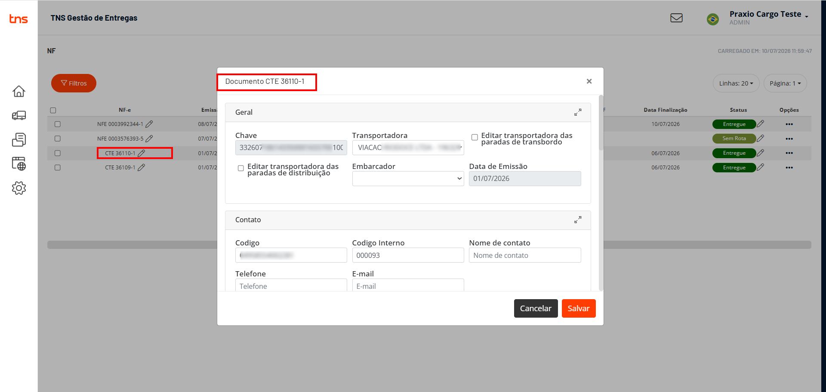Close the Documento CTE 36110-1 dialog
The width and height of the screenshot is (826, 392).
click(589, 81)
